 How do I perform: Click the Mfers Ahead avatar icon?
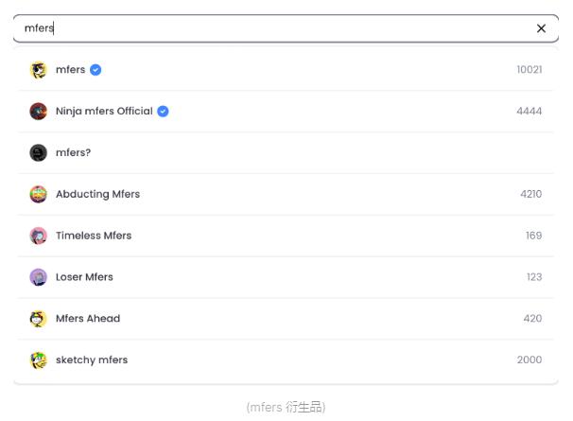38,319
